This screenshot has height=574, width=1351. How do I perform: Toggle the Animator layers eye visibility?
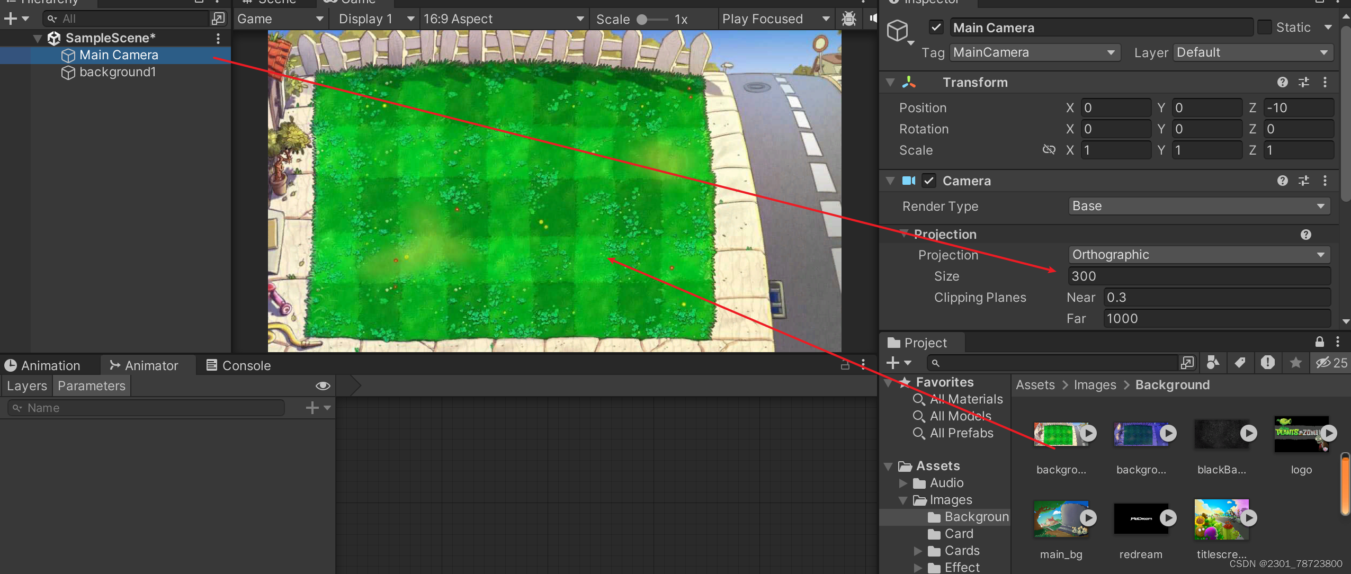(x=323, y=386)
